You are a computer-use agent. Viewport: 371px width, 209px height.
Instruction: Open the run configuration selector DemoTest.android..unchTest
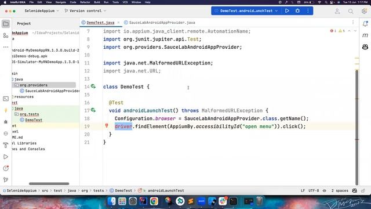[246, 11]
